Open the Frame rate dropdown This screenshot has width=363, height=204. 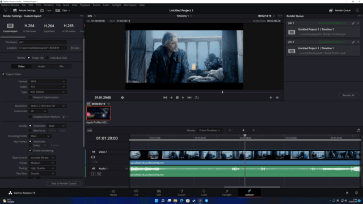pos(38,111)
